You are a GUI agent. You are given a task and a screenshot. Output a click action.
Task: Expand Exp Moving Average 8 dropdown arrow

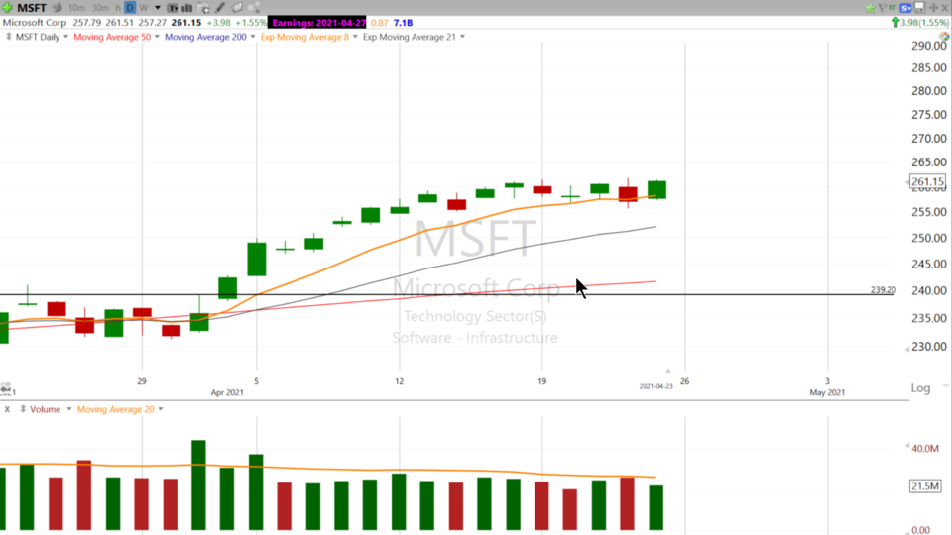(x=355, y=37)
